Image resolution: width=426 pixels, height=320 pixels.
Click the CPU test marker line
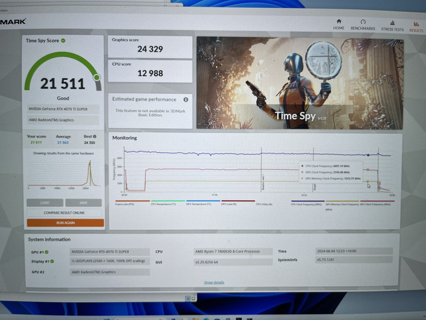[378, 169]
